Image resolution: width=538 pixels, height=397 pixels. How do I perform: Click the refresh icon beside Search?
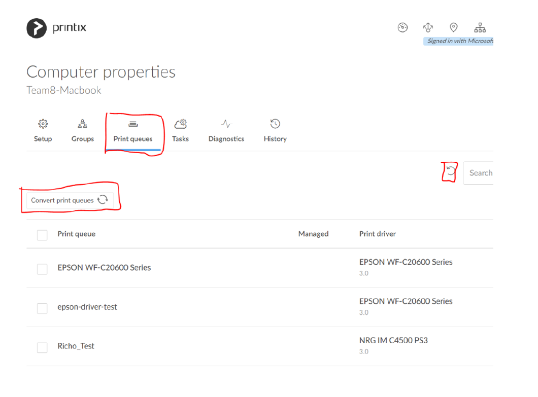click(450, 172)
